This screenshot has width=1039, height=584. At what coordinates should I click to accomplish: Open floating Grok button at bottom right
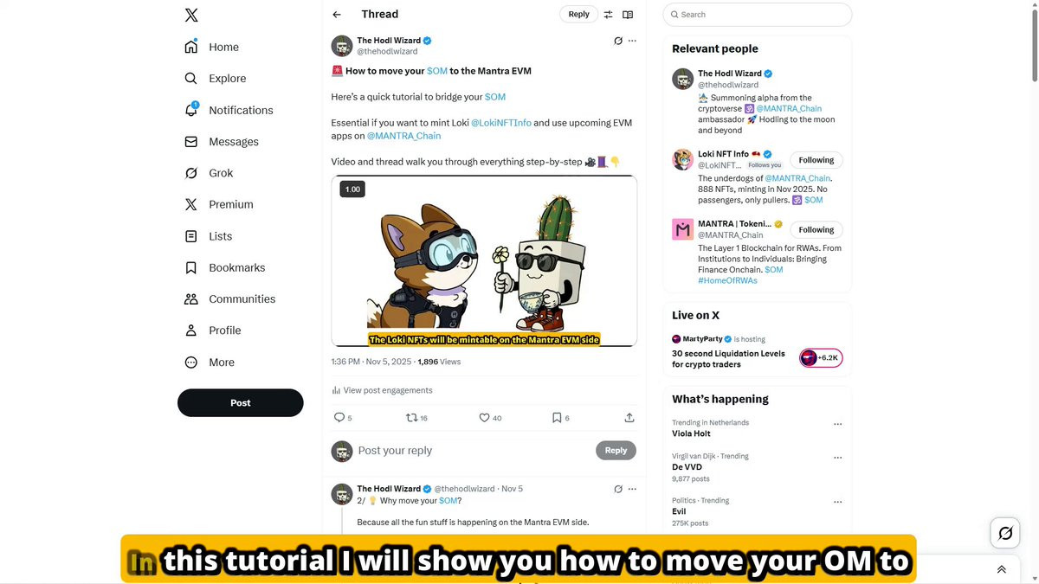pos(1005,533)
